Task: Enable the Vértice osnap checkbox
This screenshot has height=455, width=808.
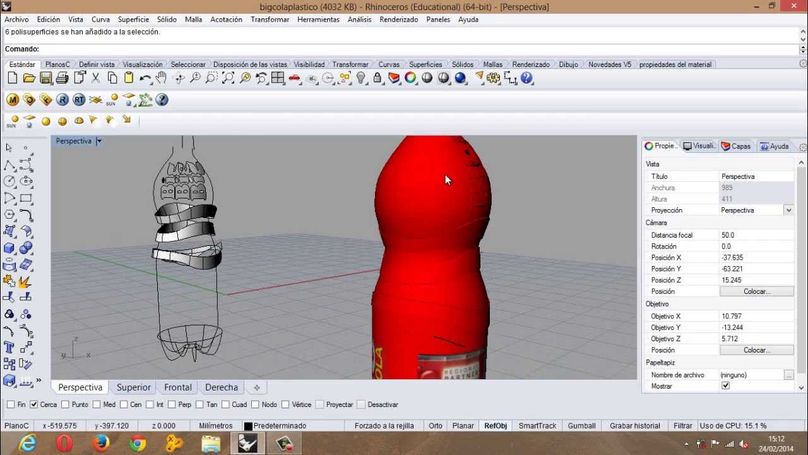Action: click(285, 404)
